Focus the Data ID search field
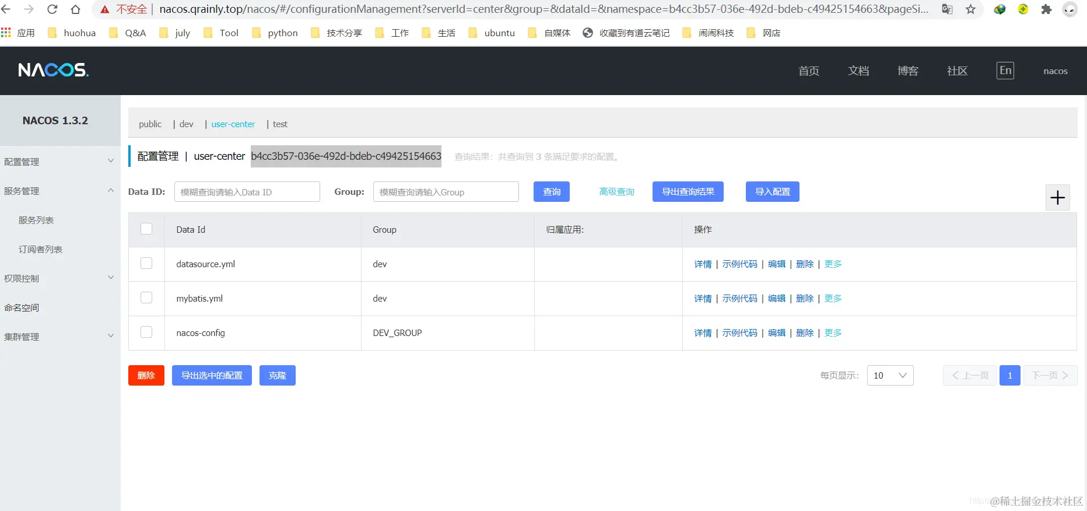 pyautogui.click(x=247, y=192)
